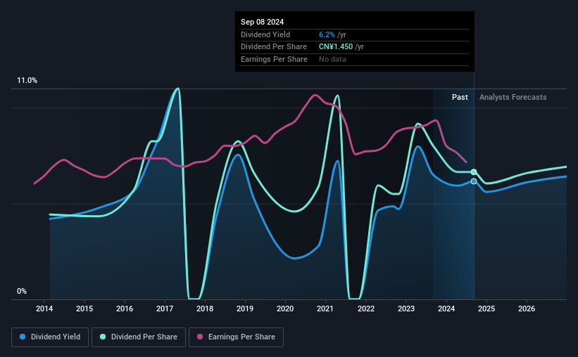Viewport: 578px width, 357px height.
Task: Click the 2020 x-axis label
Action: (285, 309)
